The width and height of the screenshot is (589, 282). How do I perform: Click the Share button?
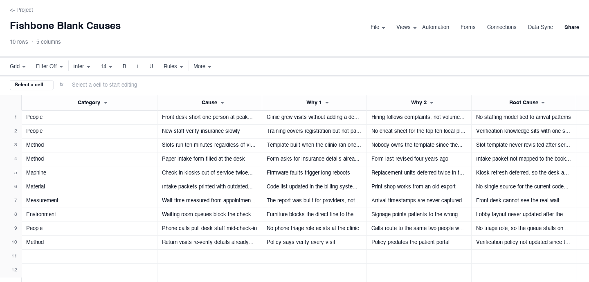[572, 27]
